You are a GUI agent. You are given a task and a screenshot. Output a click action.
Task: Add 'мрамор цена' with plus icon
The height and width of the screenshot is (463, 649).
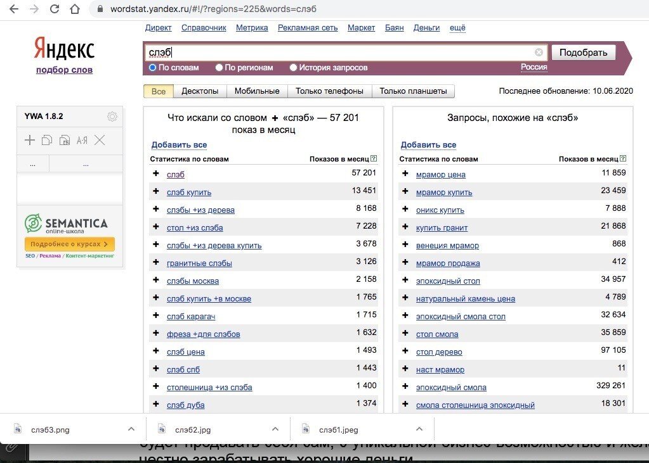click(405, 173)
